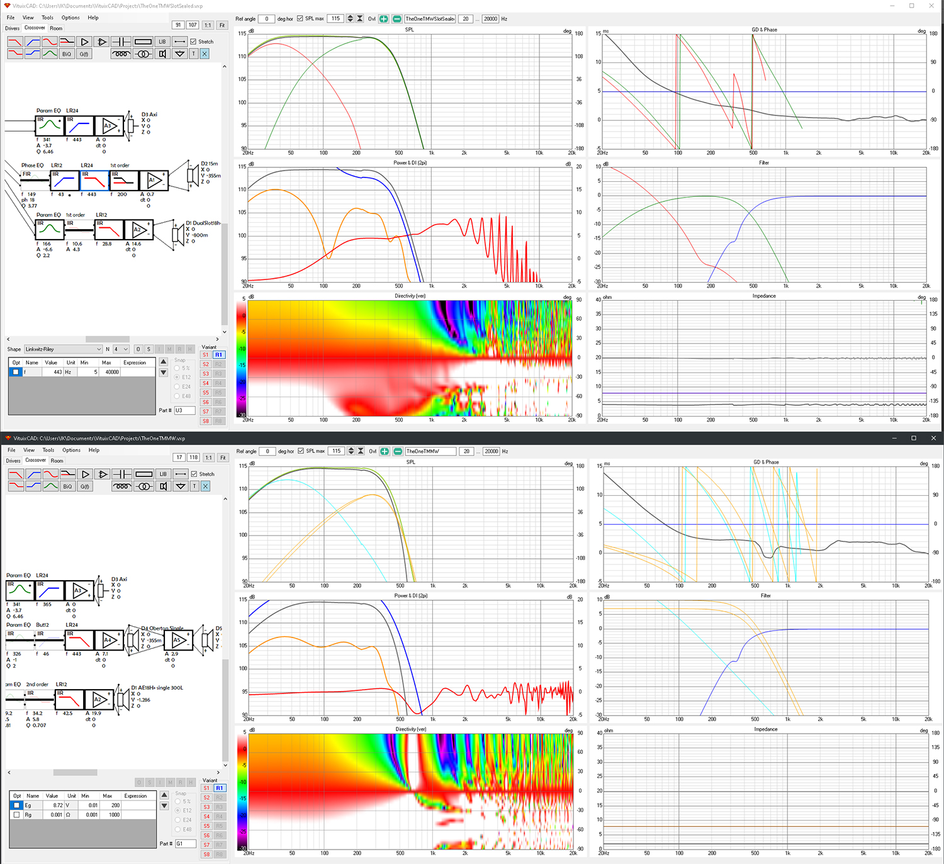The height and width of the screenshot is (864, 944).
Task: Select variant S5 in the bottom window
Action: 206,826
